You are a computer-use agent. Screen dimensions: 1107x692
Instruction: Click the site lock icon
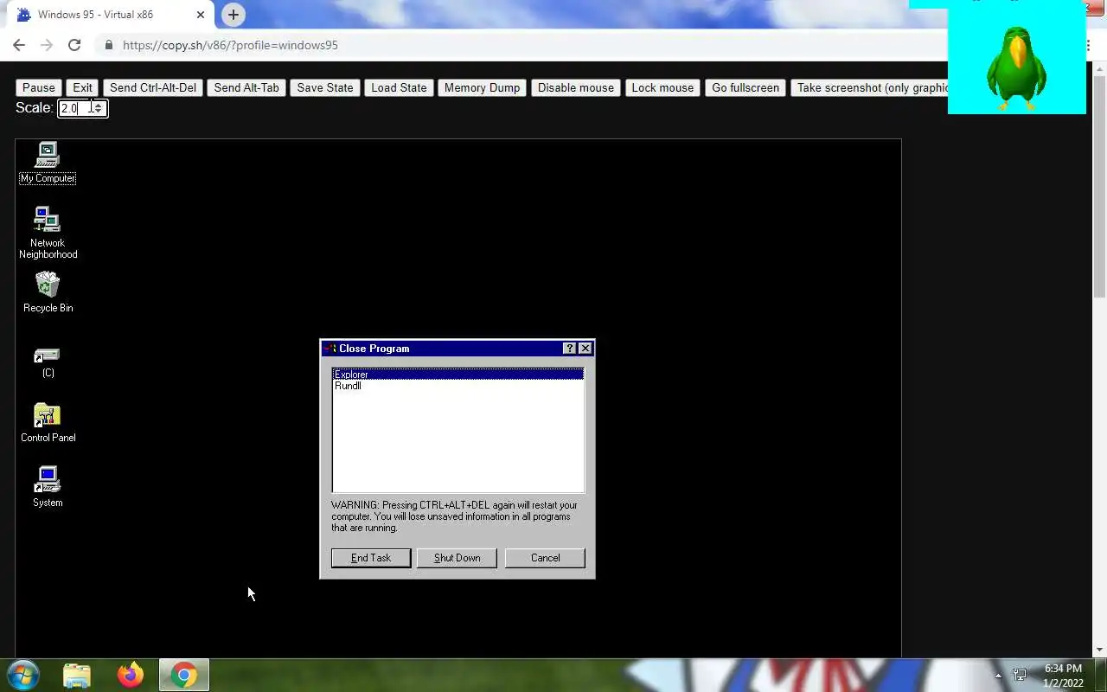point(108,45)
